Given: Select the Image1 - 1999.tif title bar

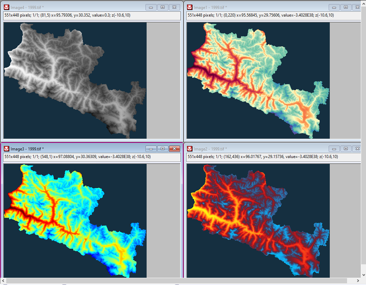Looking at the screenshot, I should click(x=269, y=7).
